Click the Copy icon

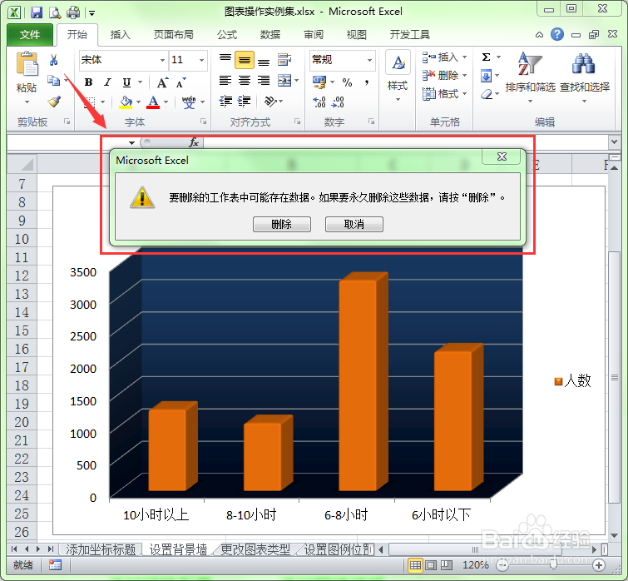tap(53, 80)
